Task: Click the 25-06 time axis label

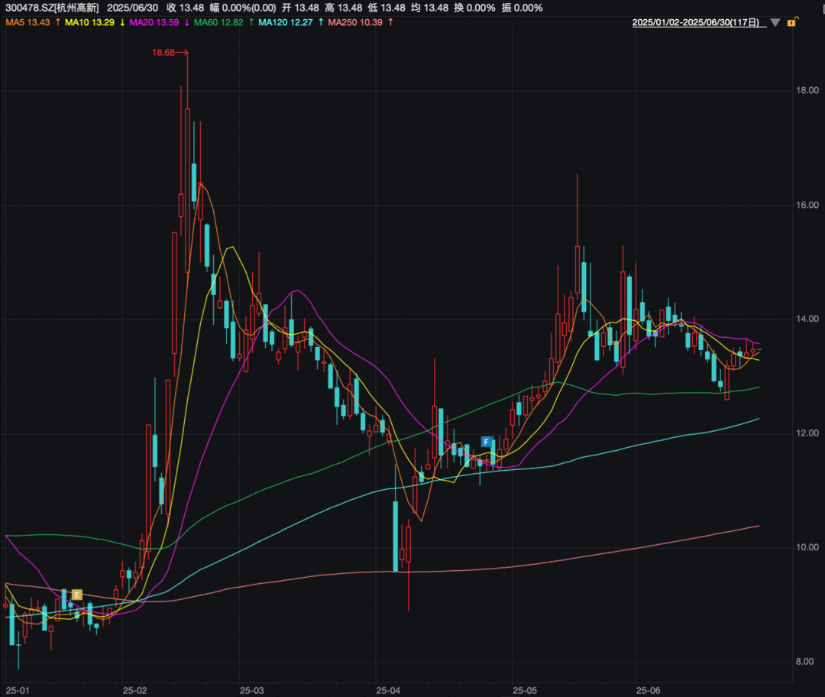Action: click(x=648, y=691)
